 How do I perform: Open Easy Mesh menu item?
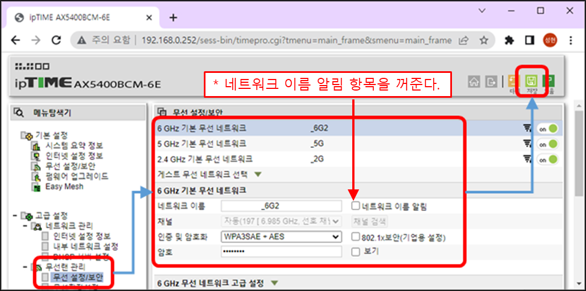(64, 187)
